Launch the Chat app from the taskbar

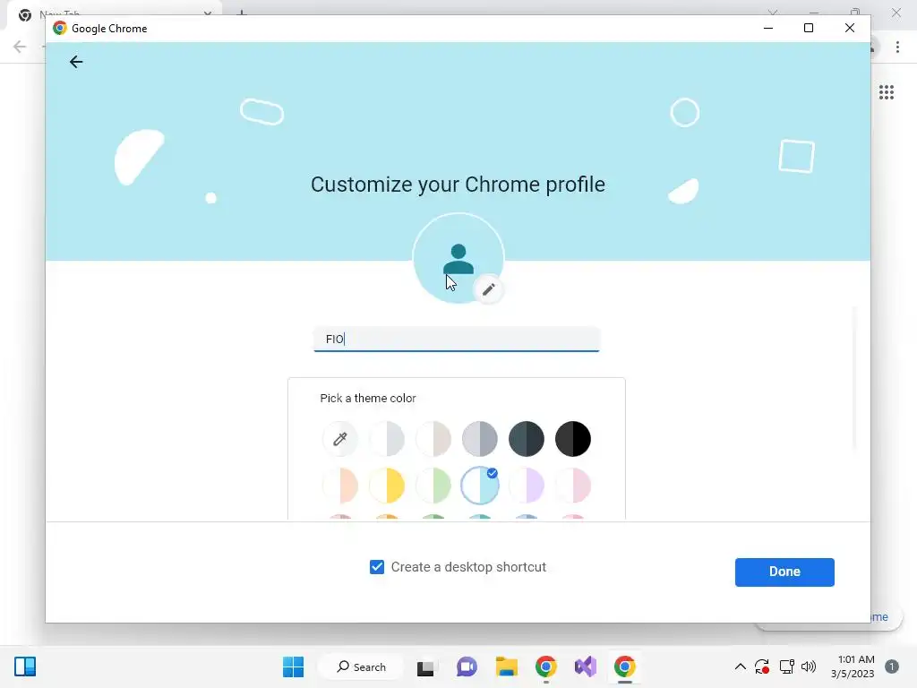click(467, 666)
